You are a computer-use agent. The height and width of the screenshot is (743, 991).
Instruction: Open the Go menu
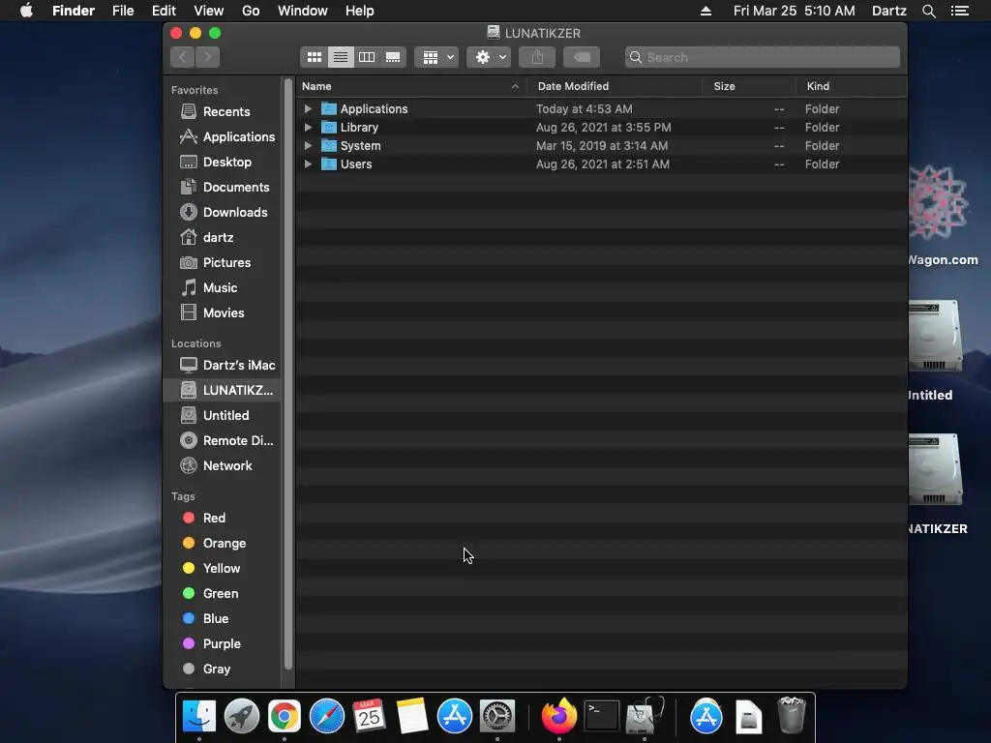click(251, 11)
